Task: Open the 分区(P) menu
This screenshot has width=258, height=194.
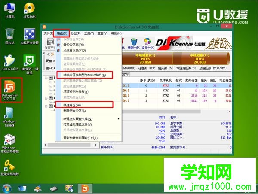Action: coord(76,33)
